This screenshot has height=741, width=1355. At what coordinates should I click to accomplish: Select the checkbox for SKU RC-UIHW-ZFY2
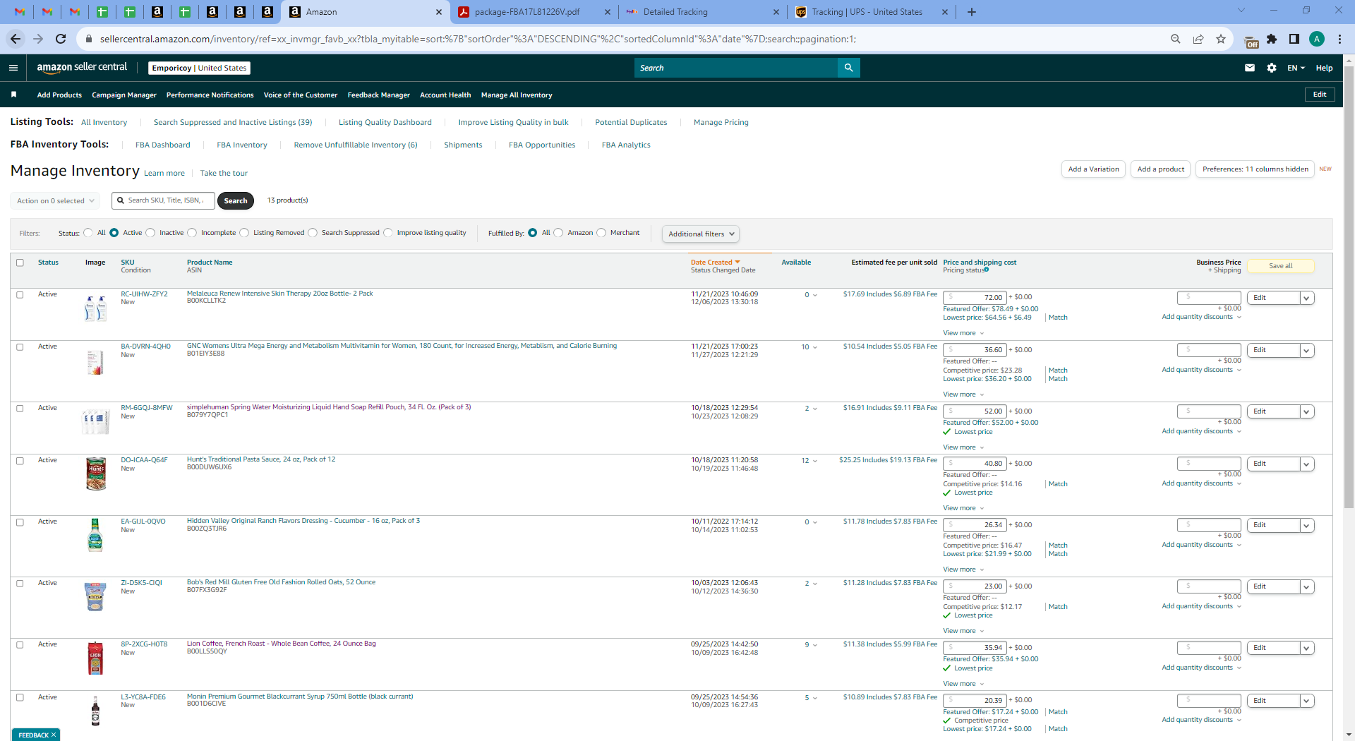tap(20, 294)
